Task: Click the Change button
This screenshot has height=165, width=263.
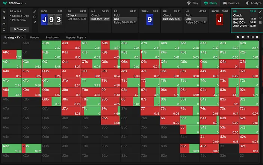Action: coord(20,29)
